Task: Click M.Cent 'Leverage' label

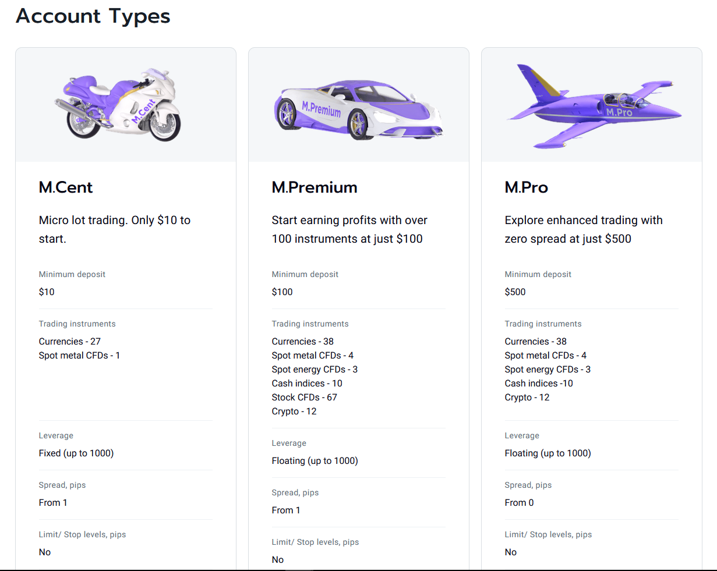Action: click(x=56, y=436)
